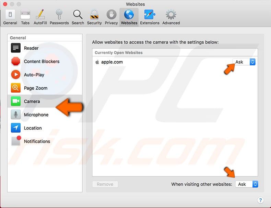Open the Passwords key icon
This screenshot has width=271, height=208.
(59, 14)
